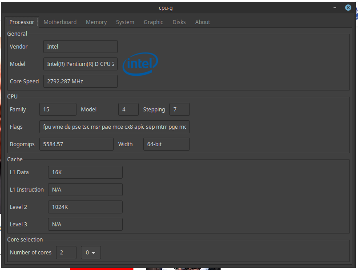
Task: Click the L1 Instruction field showing N/A
Action: coord(85,190)
